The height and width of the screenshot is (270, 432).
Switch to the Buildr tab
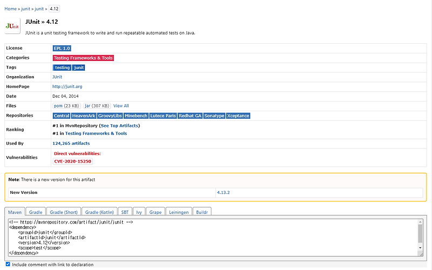point(202,212)
